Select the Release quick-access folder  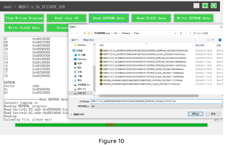click(x=81, y=45)
